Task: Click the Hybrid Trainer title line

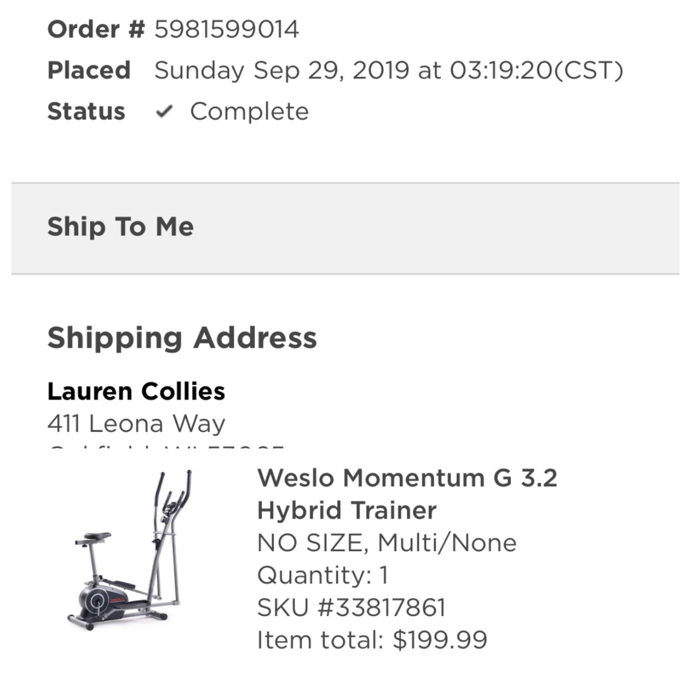Action: click(347, 510)
